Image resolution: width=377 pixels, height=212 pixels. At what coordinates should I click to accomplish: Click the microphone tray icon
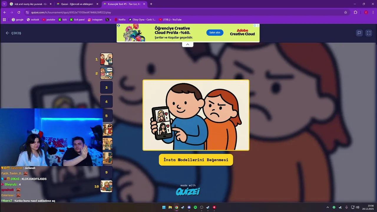346,207
